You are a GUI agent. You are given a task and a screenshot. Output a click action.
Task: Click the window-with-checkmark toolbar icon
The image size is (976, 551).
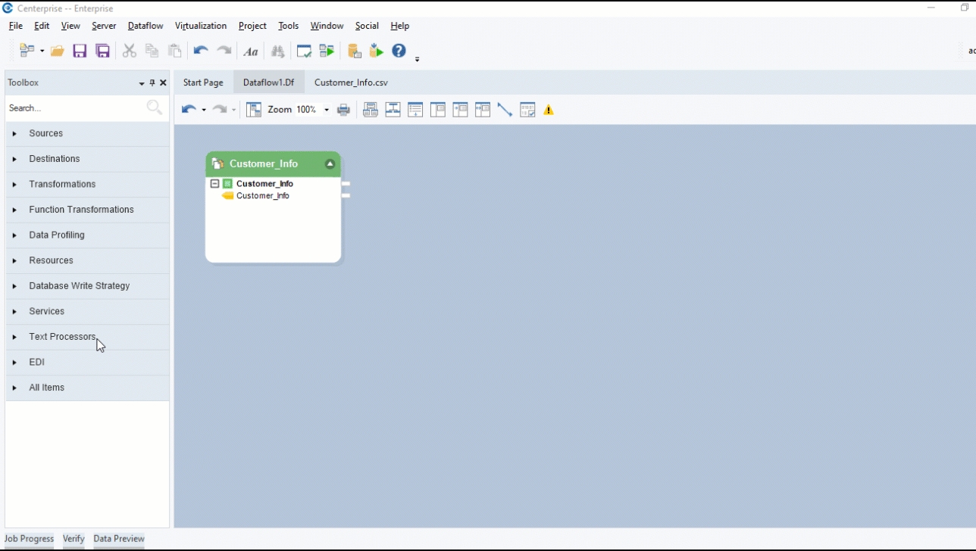(304, 51)
